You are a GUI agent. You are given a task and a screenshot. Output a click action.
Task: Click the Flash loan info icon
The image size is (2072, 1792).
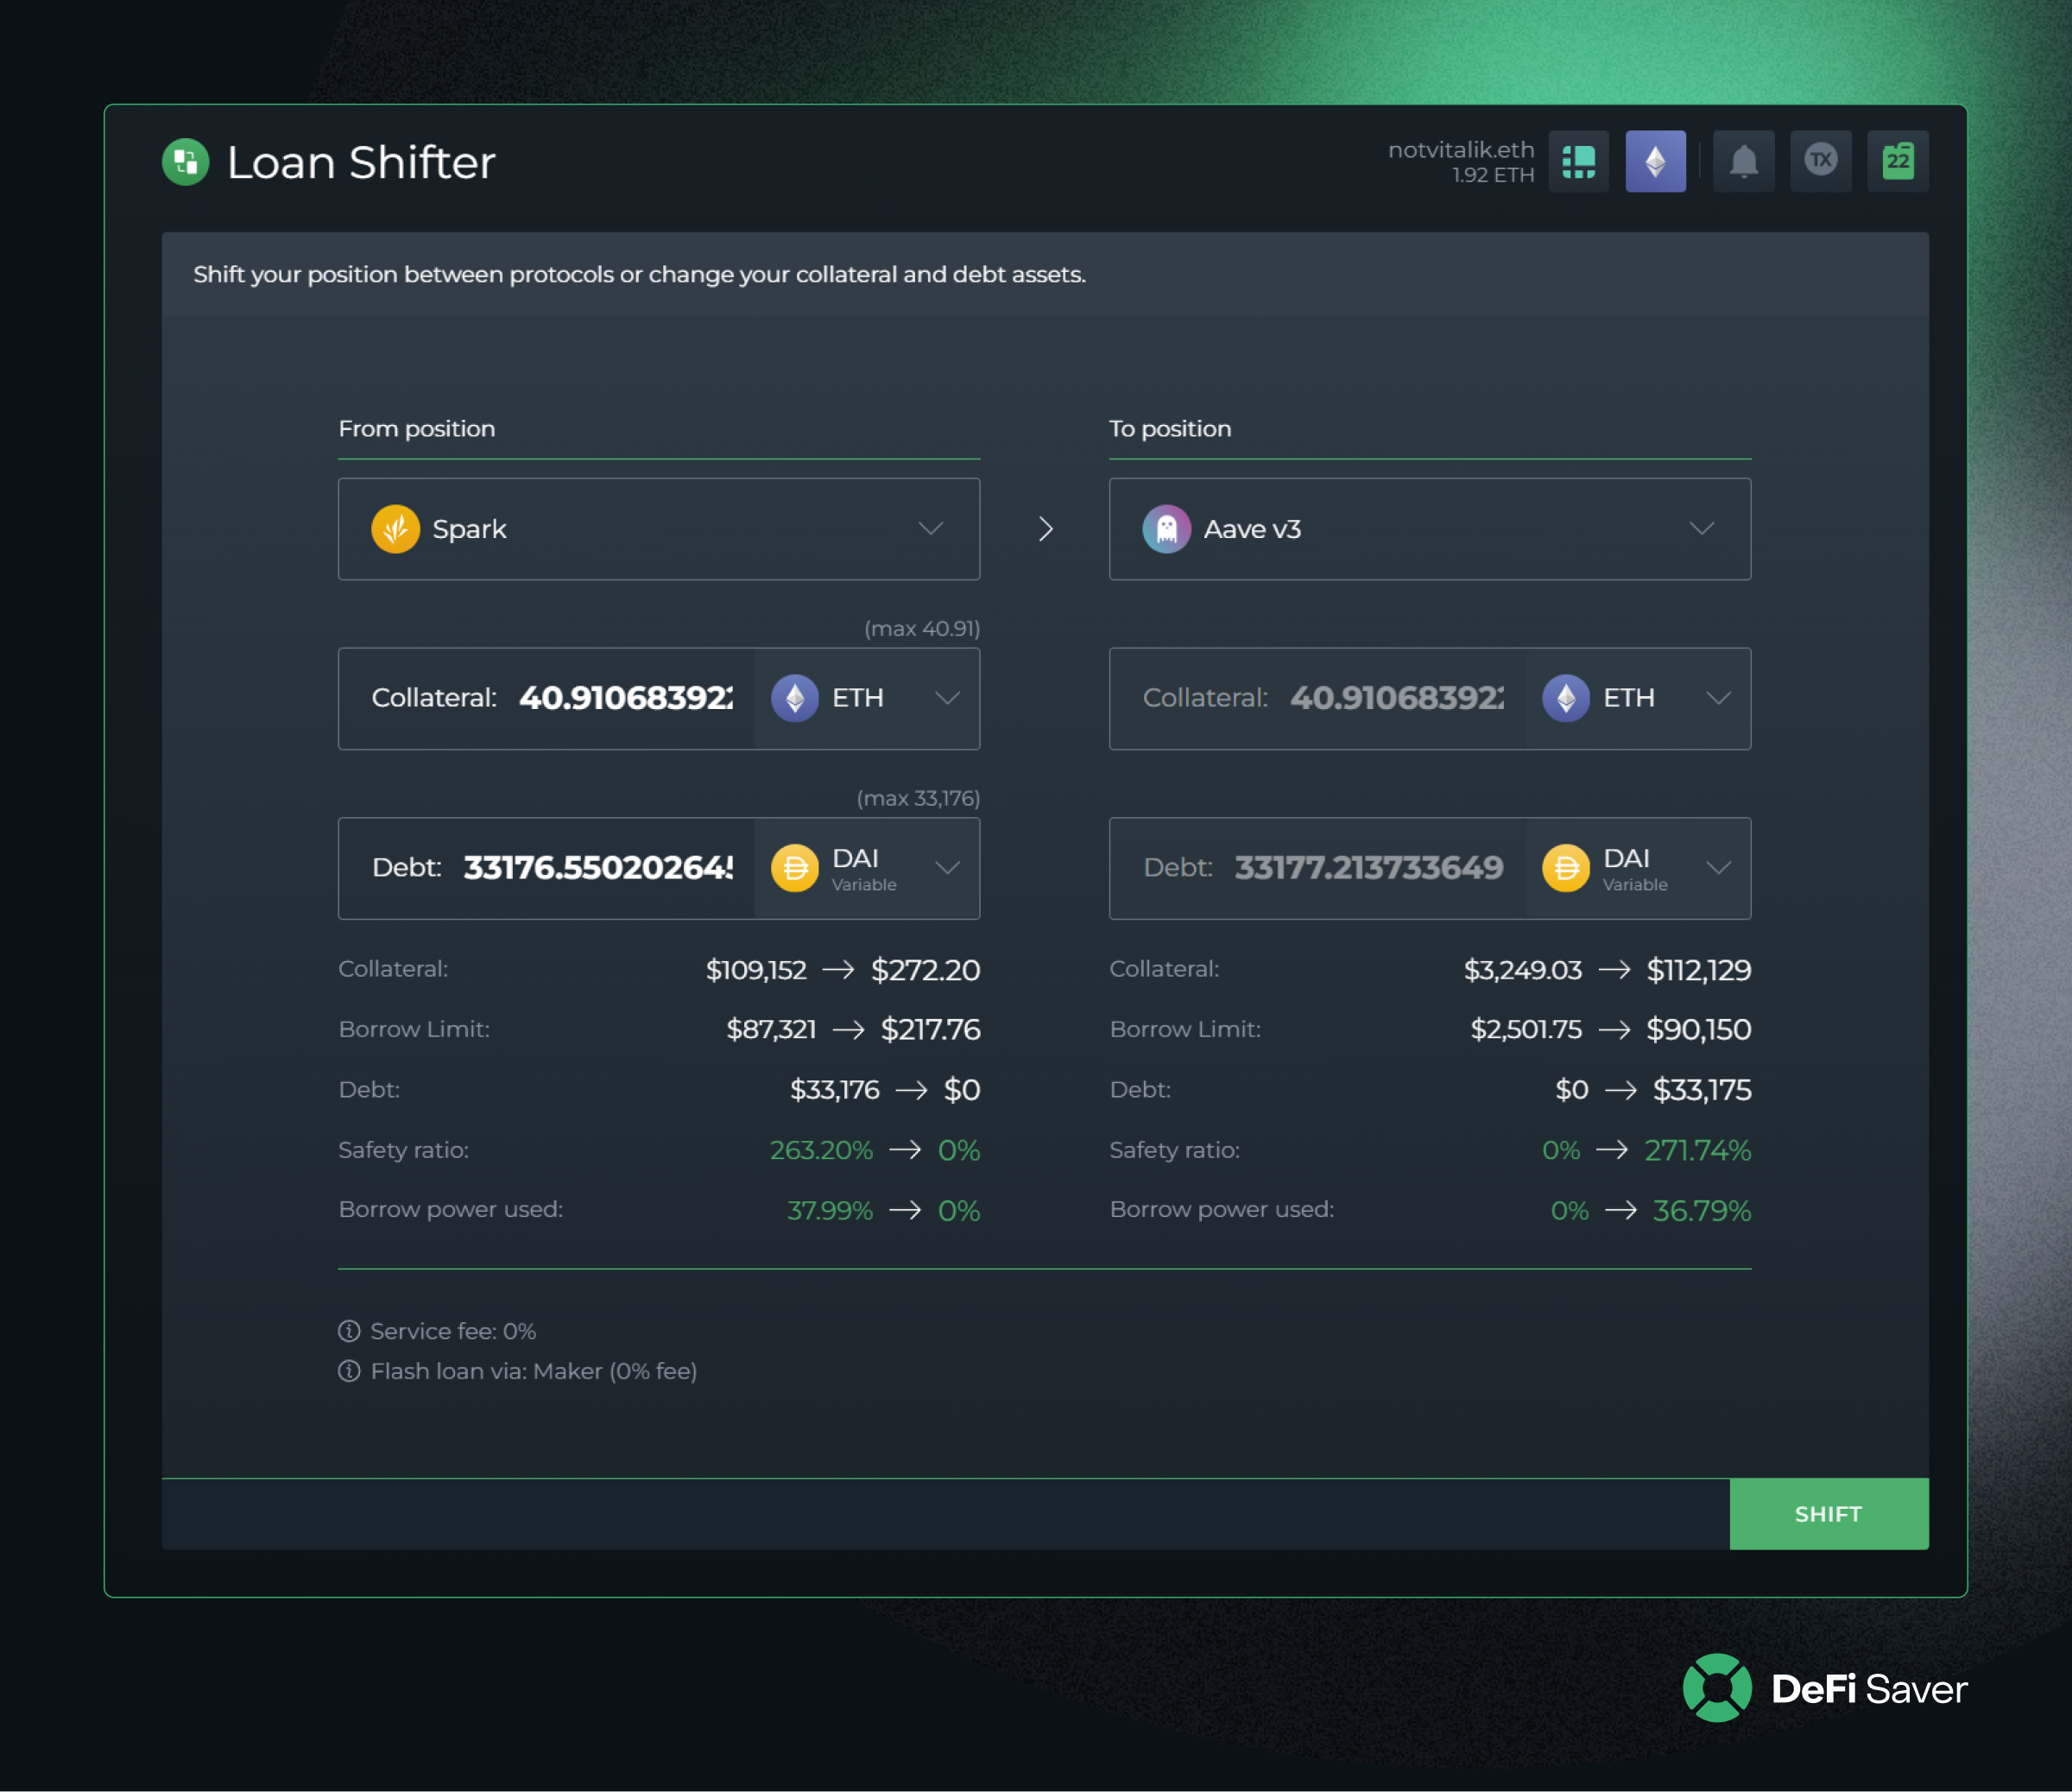(349, 1371)
